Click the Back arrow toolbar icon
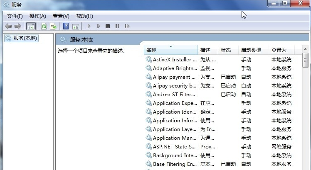This screenshot has height=170, width=311. pos(8,26)
